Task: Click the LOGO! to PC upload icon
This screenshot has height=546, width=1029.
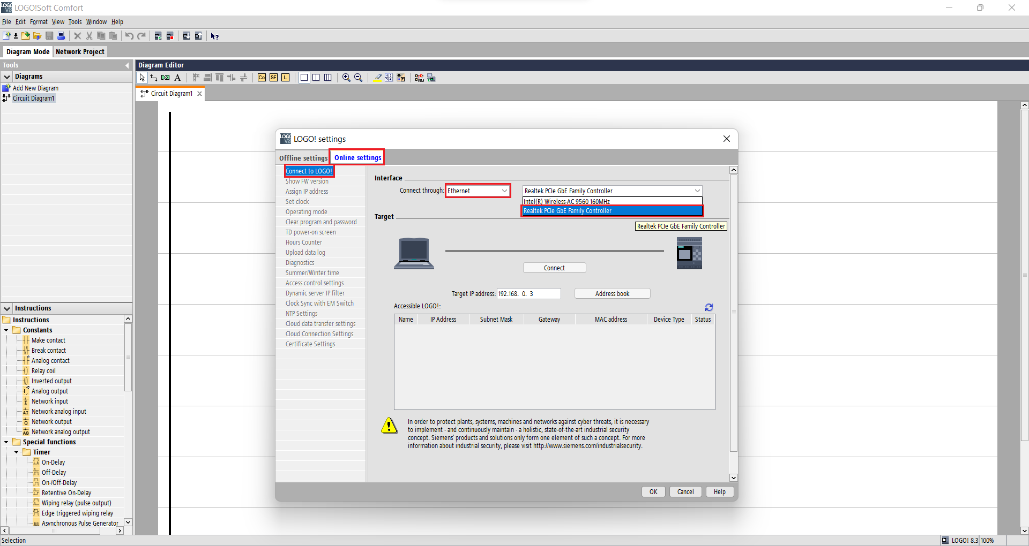Action: 198,36
